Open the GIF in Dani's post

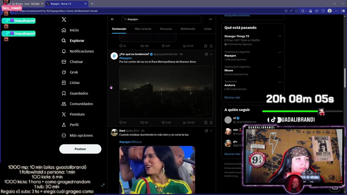pyautogui.click(x=157, y=170)
